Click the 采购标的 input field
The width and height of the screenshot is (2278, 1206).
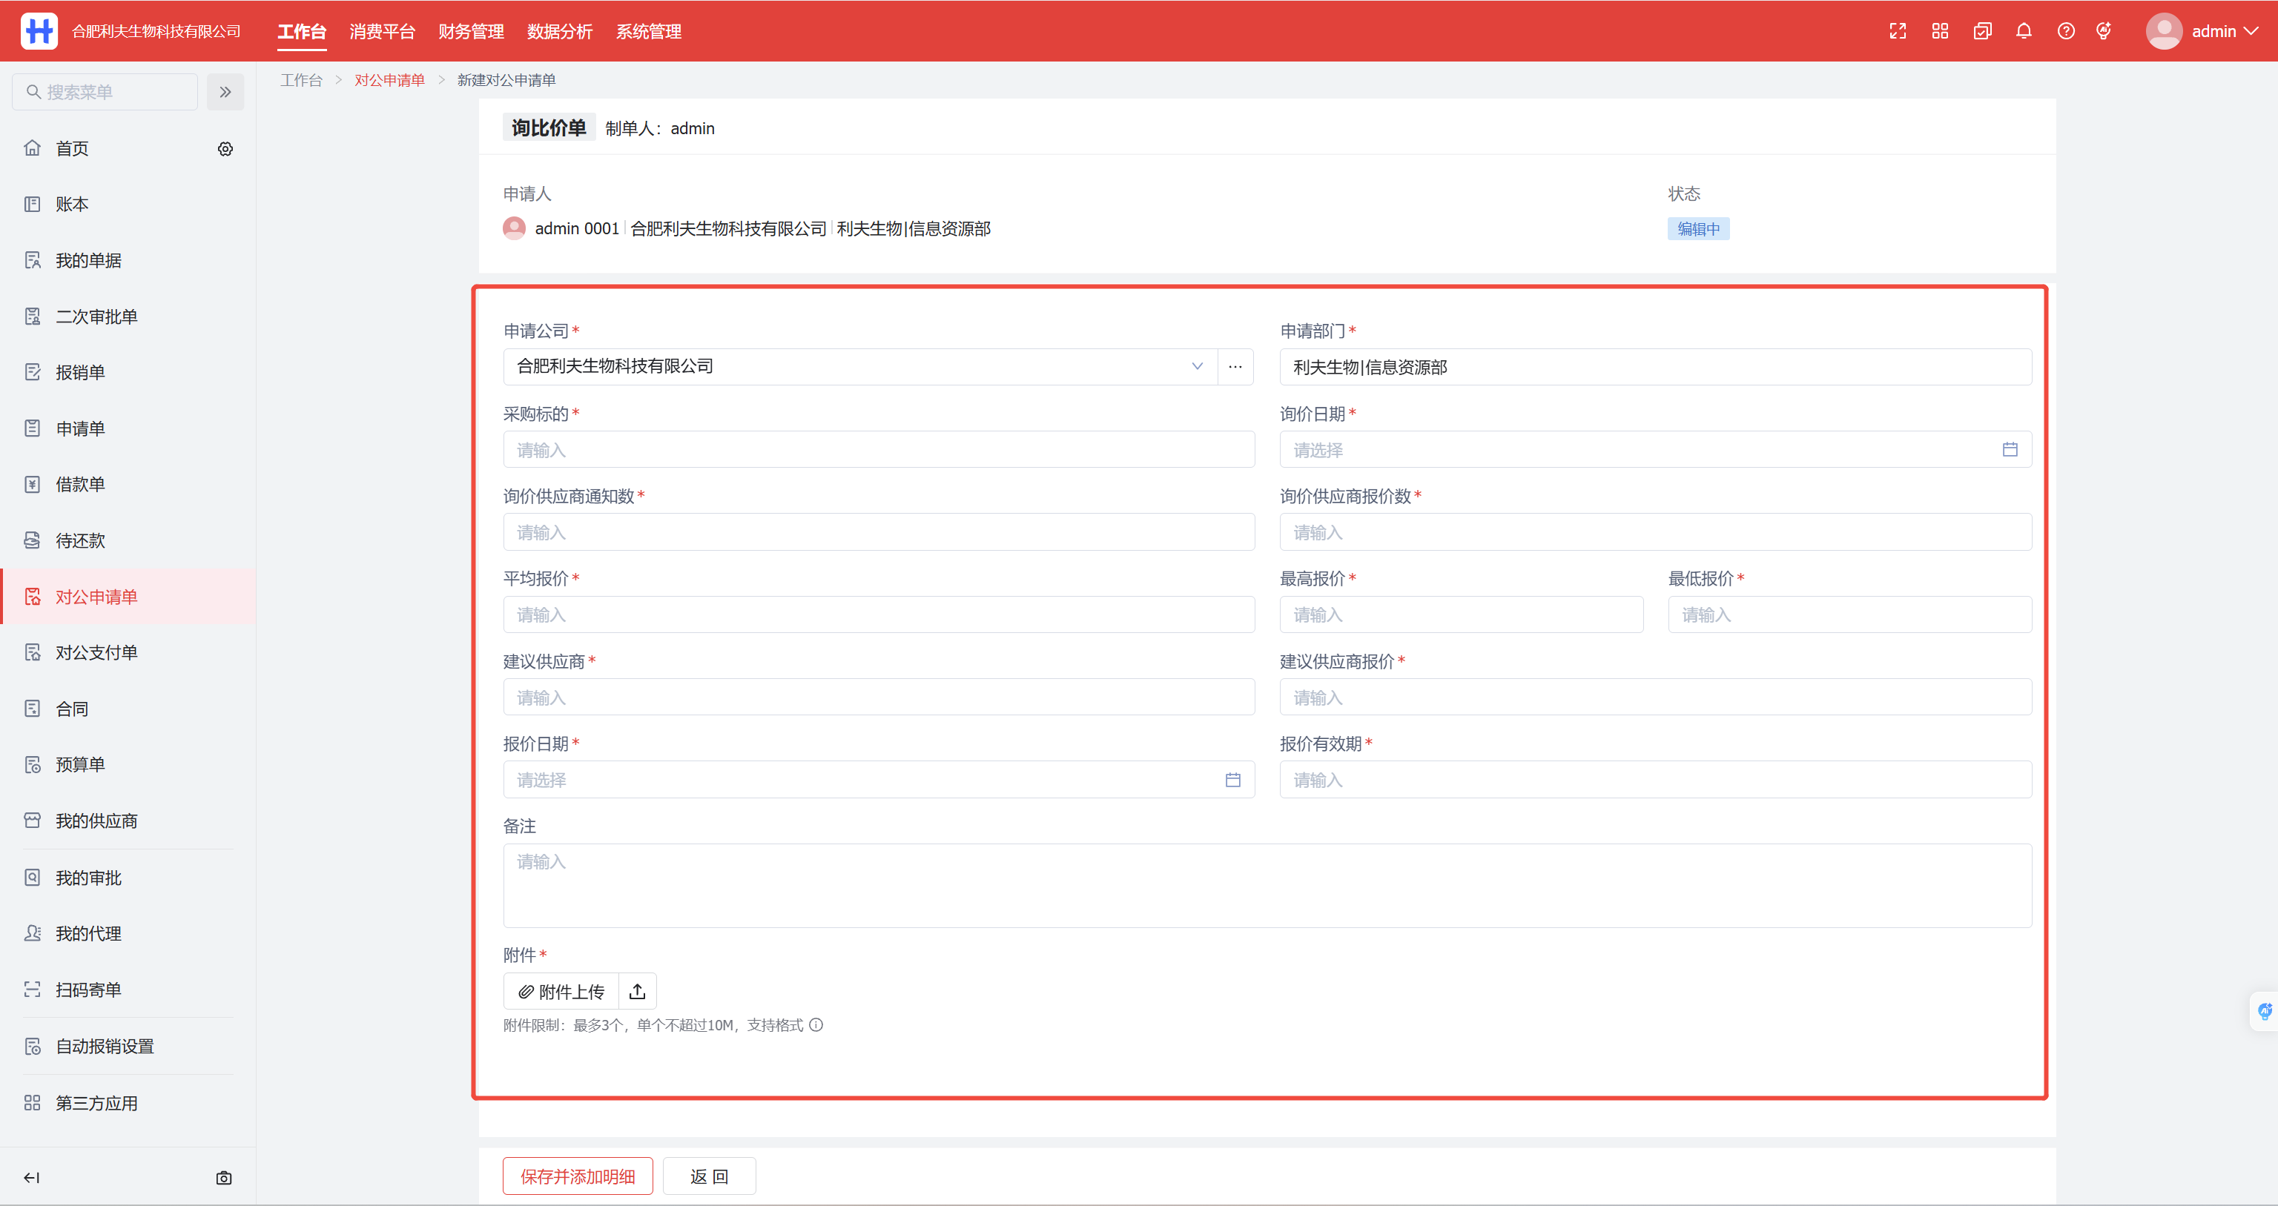coord(878,450)
